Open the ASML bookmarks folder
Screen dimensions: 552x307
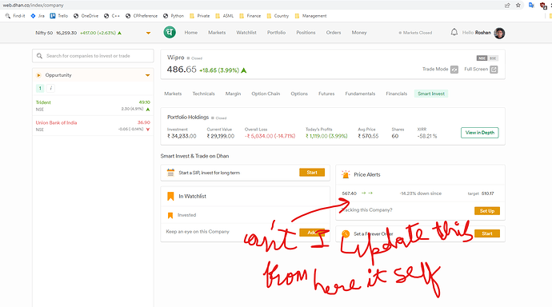pos(225,16)
